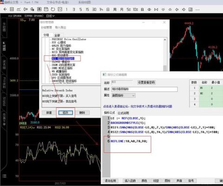
Task: Select the daily 日 period button
Action: tap(108, 9)
